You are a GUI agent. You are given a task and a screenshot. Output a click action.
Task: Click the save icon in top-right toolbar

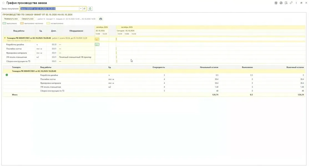pyautogui.click(x=276, y=3)
